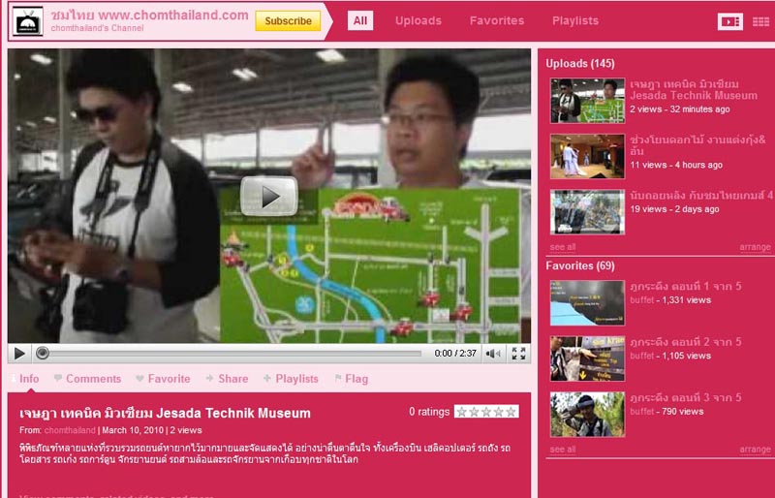
Task: Switch to player view icon
Action: tap(730, 21)
